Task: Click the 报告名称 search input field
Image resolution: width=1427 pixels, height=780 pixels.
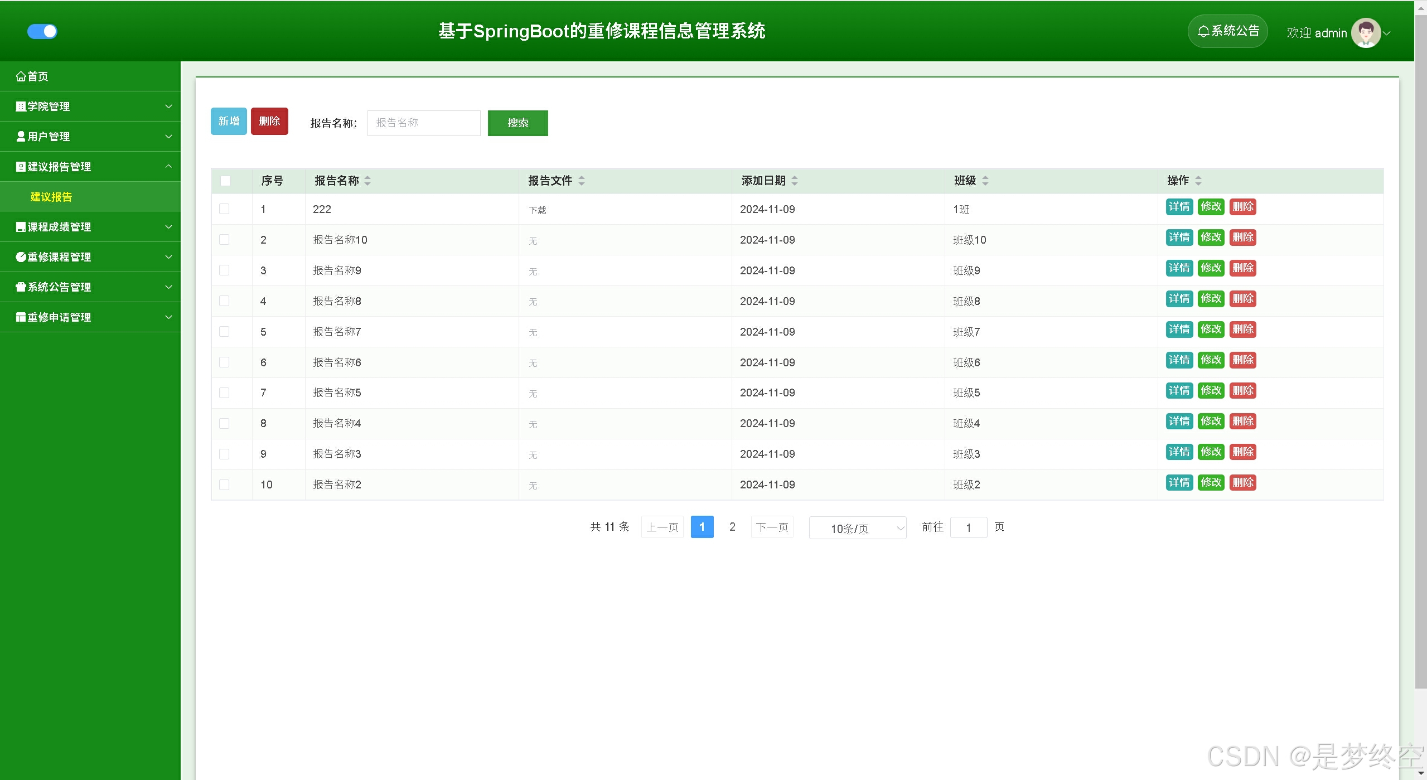Action: [424, 123]
